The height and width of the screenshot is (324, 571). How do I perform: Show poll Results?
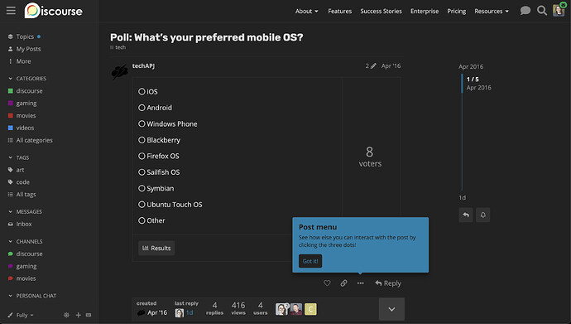pos(156,248)
